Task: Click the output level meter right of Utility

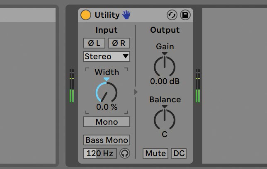Action: 198,86
